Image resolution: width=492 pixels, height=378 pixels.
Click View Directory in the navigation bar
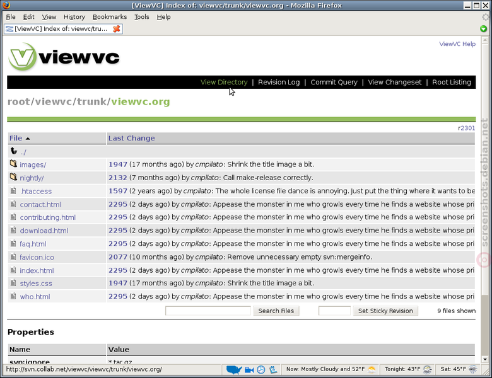[x=224, y=82]
